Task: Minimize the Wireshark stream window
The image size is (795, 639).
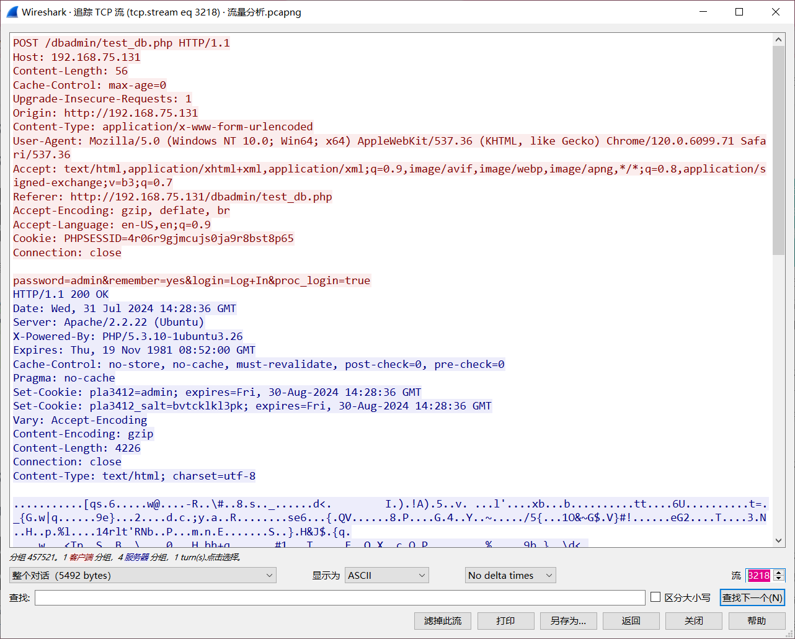Action: click(x=703, y=12)
